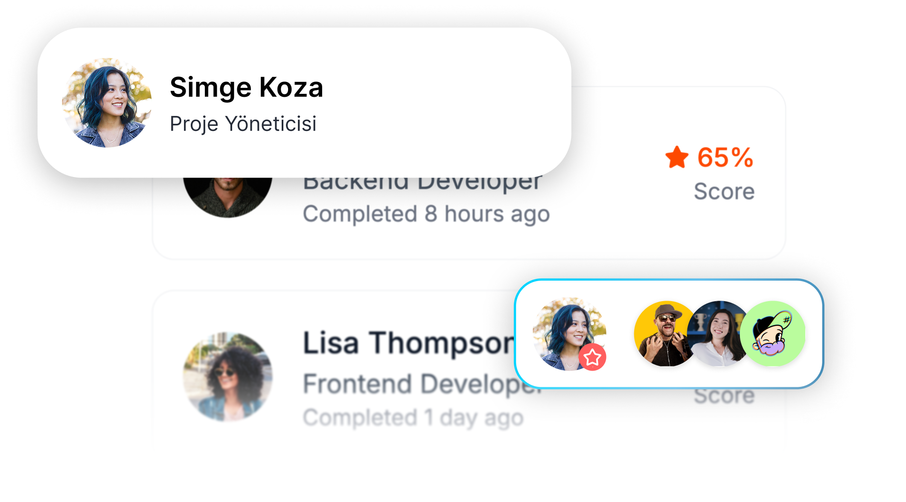Click the red star badge on avatar
Image resolution: width=906 pixels, height=502 pixels.
click(x=592, y=357)
